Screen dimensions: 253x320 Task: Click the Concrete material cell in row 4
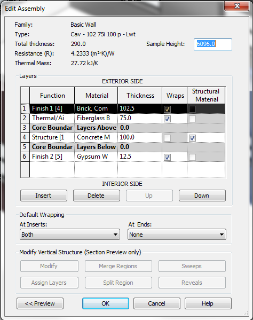(x=96, y=137)
